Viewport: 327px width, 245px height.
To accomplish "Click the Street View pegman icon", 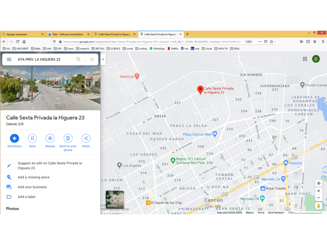I will [x=318, y=206].
